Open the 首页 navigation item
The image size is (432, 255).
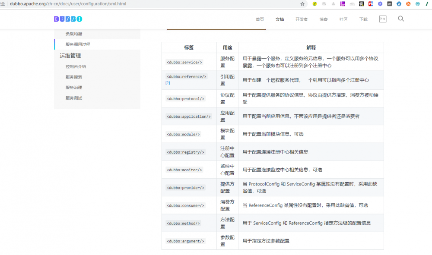pos(260,19)
